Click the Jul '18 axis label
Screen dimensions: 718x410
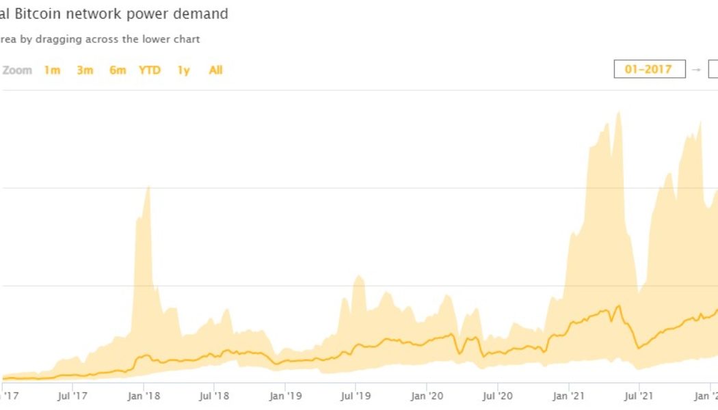[215, 396]
